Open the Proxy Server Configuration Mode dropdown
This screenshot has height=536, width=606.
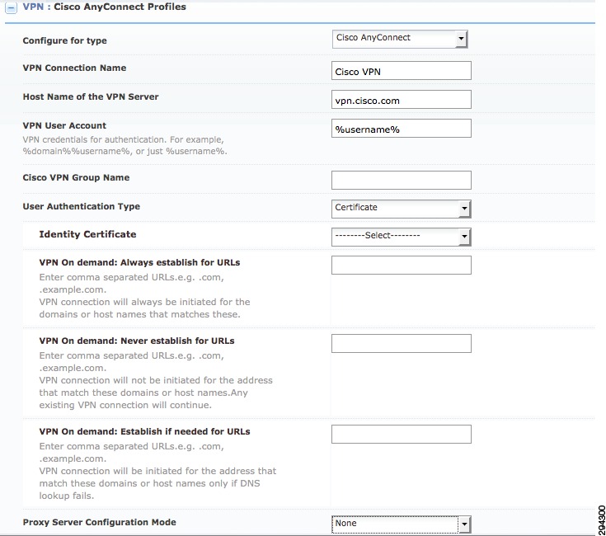[x=402, y=524]
